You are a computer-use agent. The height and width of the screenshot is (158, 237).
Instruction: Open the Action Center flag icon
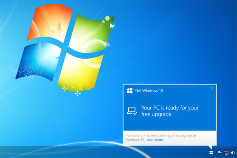[x=219, y=153]
